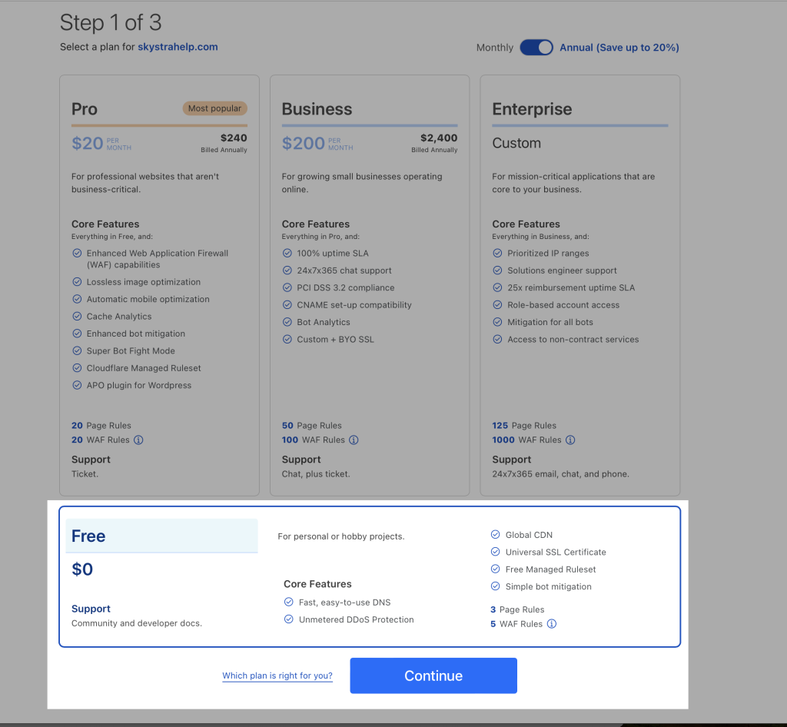The image size is (787, 727).
Task: Choose the Pro plan card title
Action: pyautogui.click(x=85, y=109)
